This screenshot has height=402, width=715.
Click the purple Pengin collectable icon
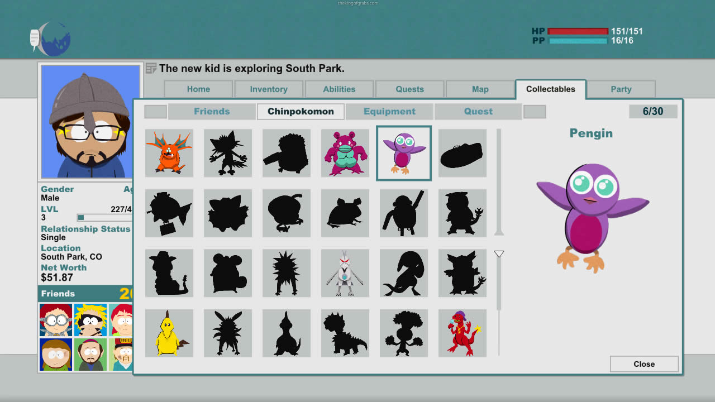404,153
